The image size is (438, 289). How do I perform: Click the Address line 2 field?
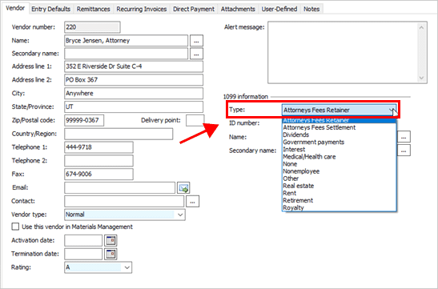click(134, 80)
